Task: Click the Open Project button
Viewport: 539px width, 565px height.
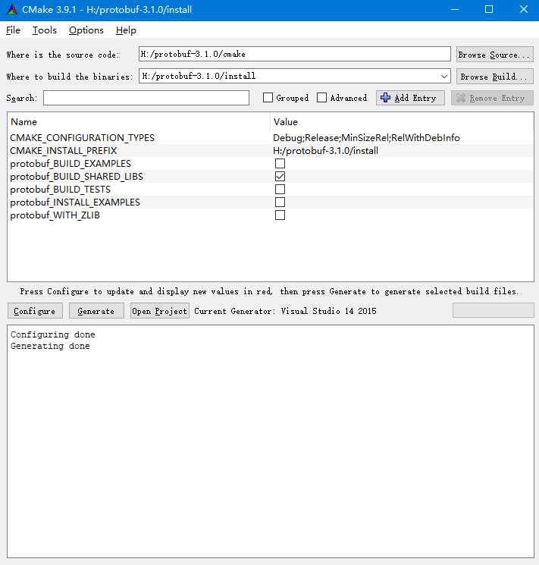Action: point(160,311)
